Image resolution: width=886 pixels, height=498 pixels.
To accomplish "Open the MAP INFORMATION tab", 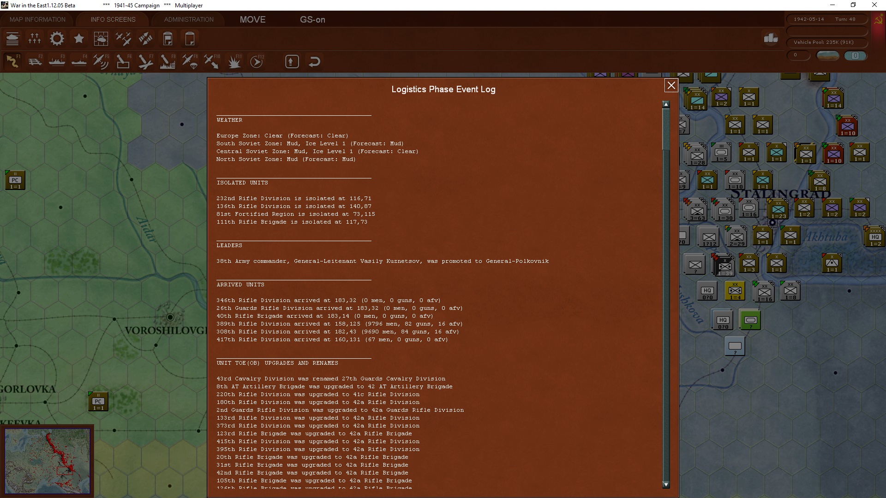I will 37,19.
